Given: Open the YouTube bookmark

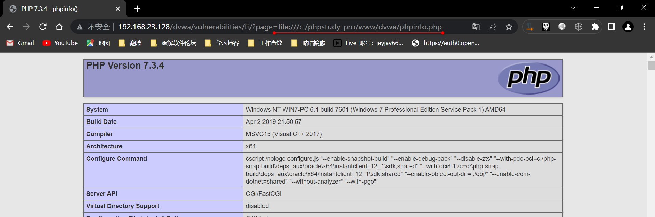Looking at the screenshot, I should 60,43.
